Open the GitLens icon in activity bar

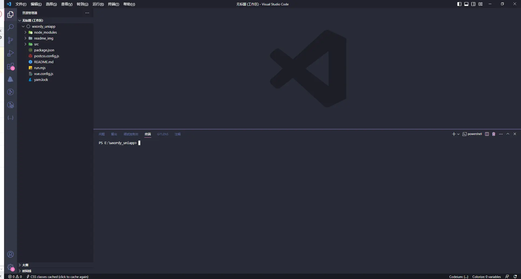[11, 92]
